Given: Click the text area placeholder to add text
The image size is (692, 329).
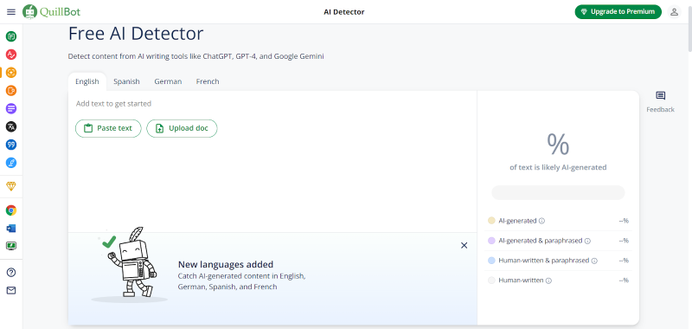Looking at the screenshot, I should tap(113, 104).
